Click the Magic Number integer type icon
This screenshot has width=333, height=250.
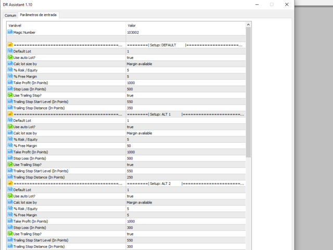10,32
